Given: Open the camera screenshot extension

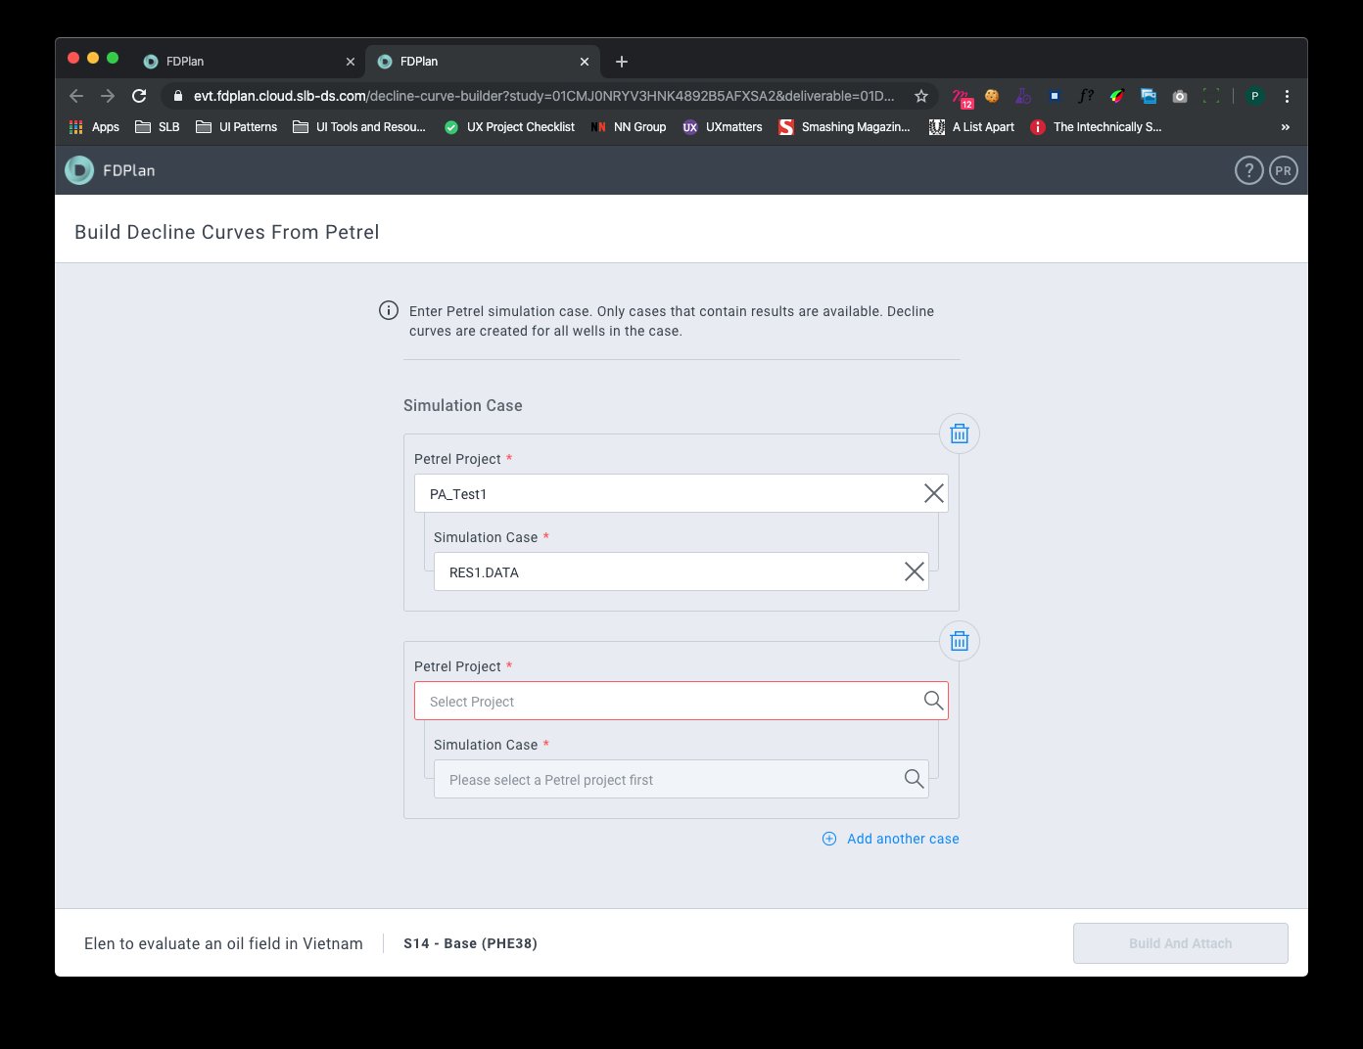Looking at the screenshot, I should pyautogui.click(x=1180, y=96).
